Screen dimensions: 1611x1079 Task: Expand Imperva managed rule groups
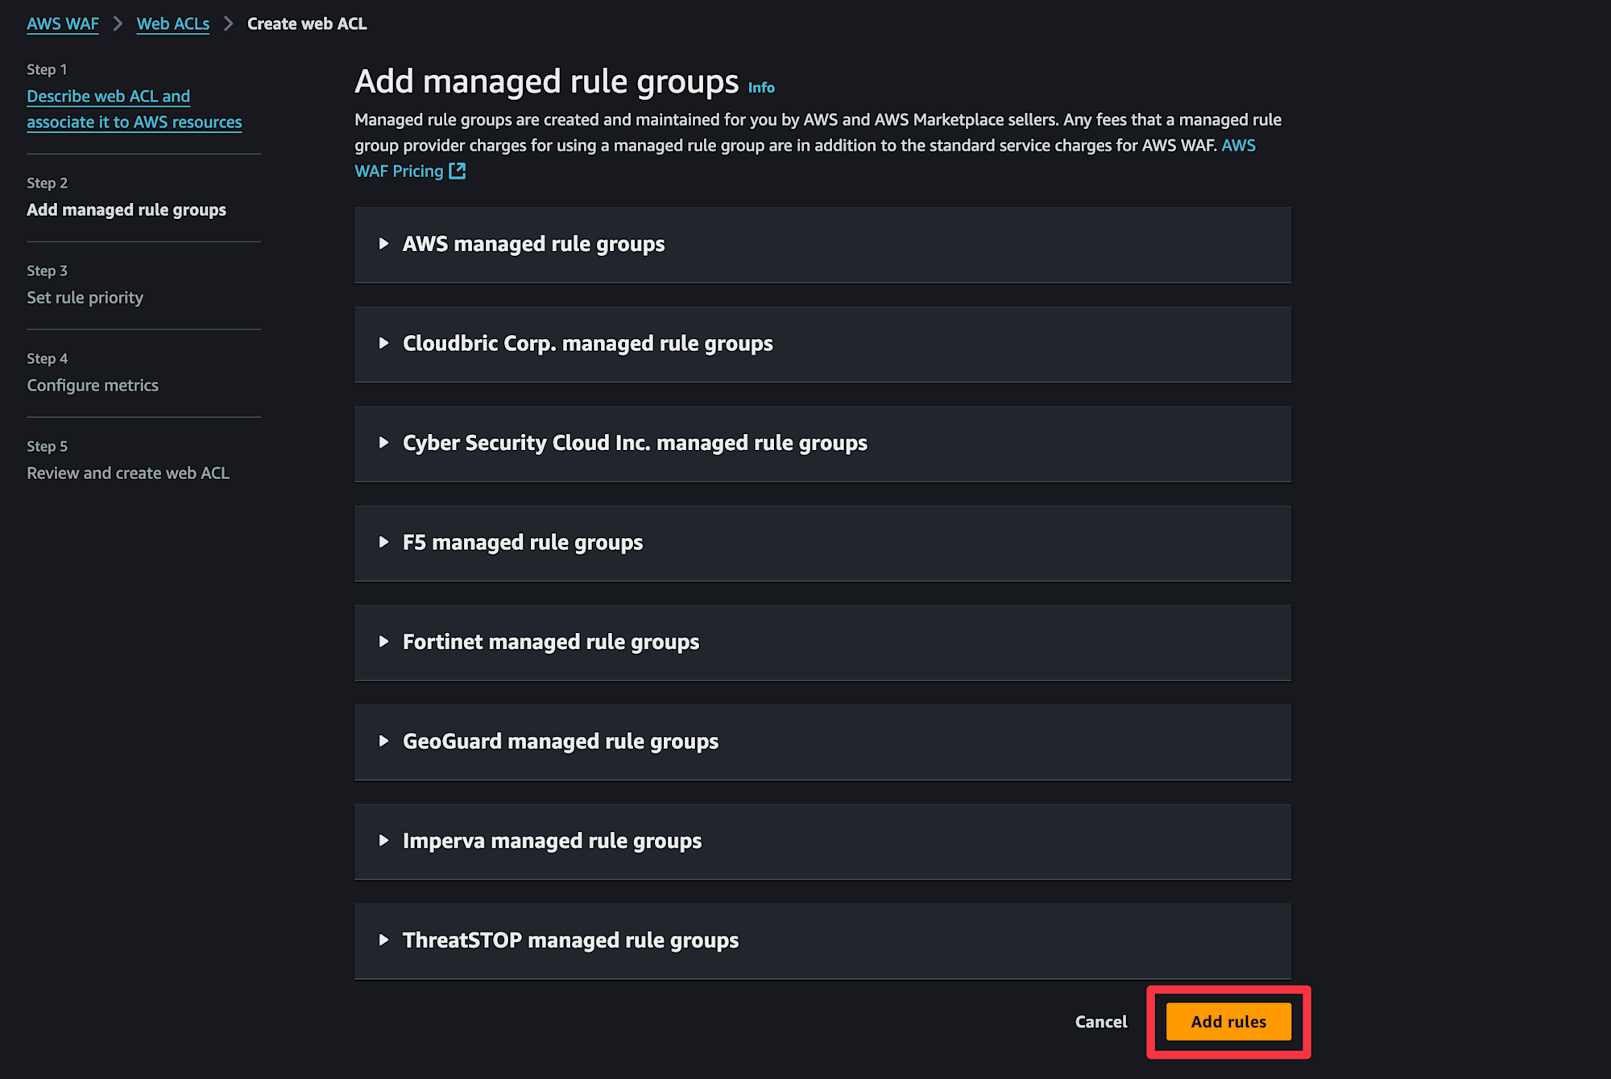tap(822, 841)
